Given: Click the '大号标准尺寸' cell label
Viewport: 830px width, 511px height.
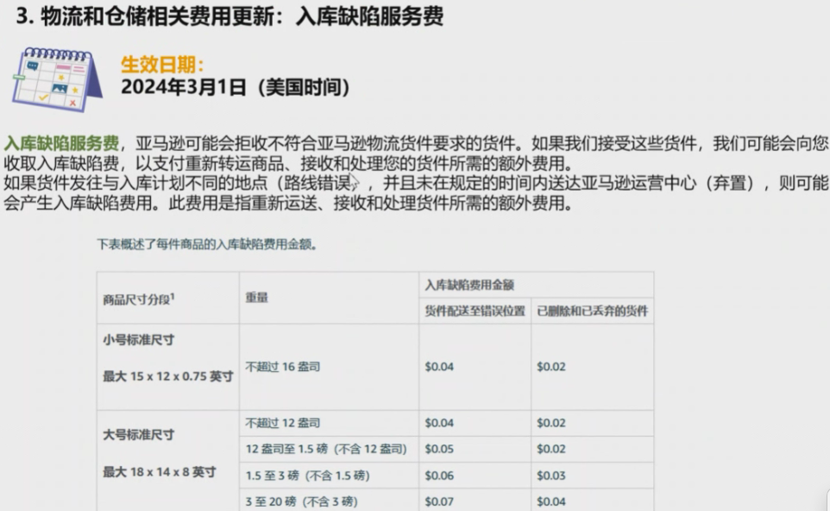Looking at the screenshot, I should point(139,435).
